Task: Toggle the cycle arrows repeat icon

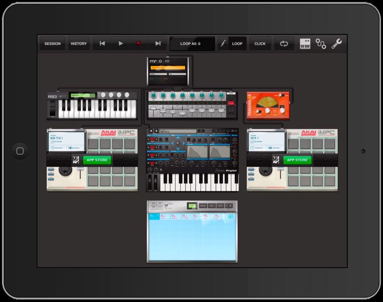Action: click(x=284, y=44)
